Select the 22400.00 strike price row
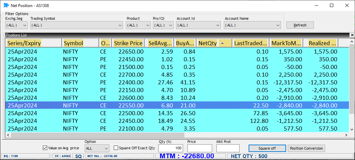 pos(177,82)
